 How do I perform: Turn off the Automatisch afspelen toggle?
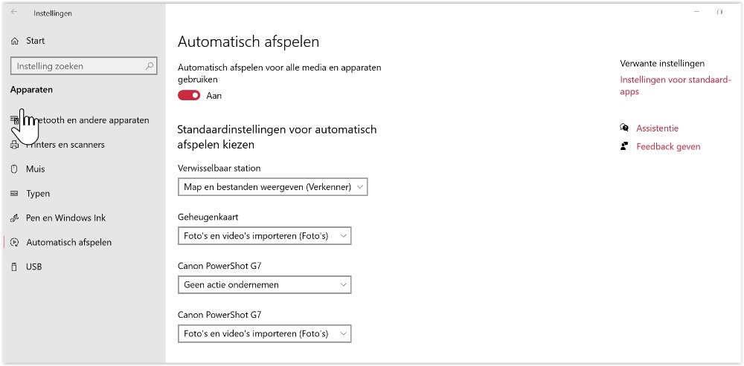click(189, 95)
